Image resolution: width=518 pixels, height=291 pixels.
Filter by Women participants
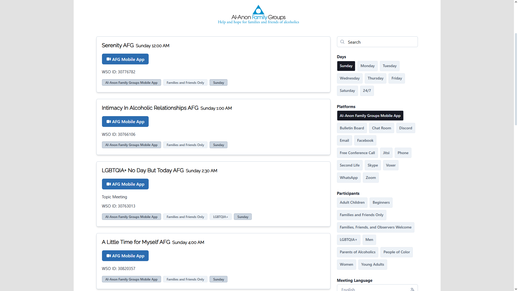pos(346,264)
